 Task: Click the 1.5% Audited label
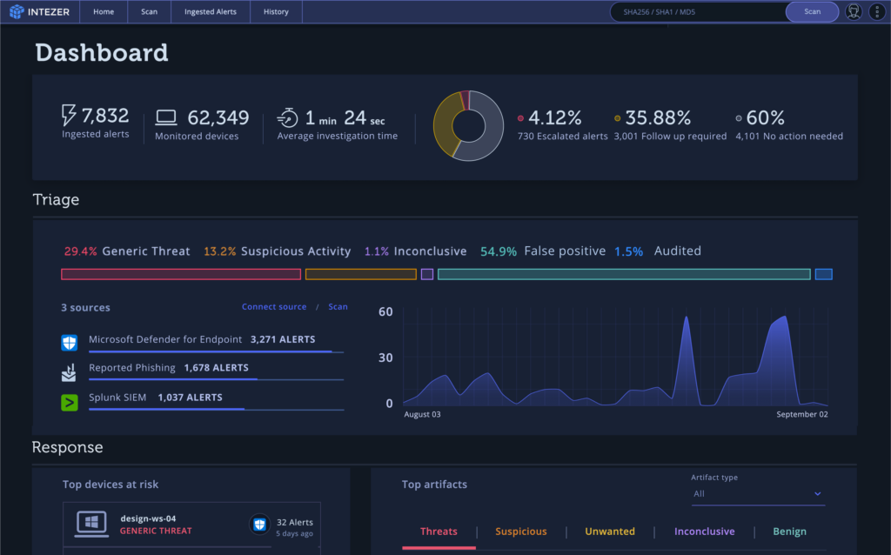tap(658, 251)
